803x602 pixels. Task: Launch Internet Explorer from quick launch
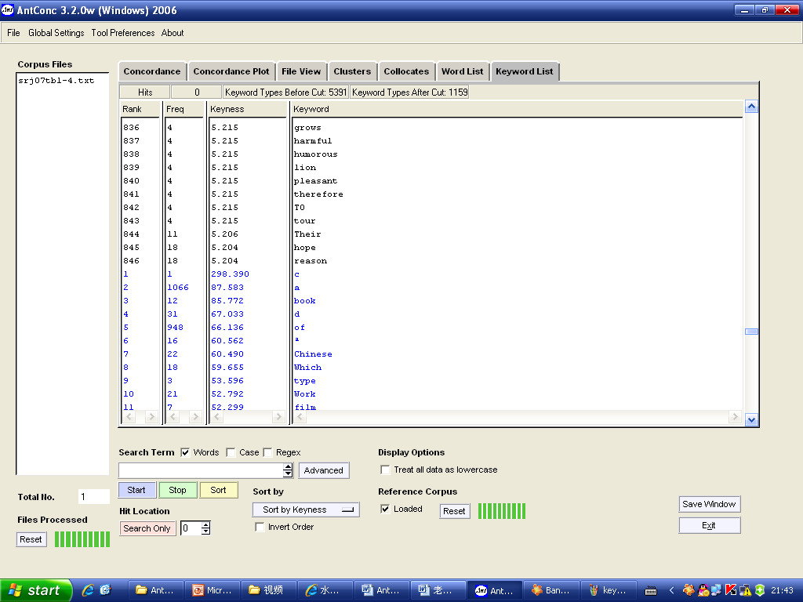click(x=88, y=590)
